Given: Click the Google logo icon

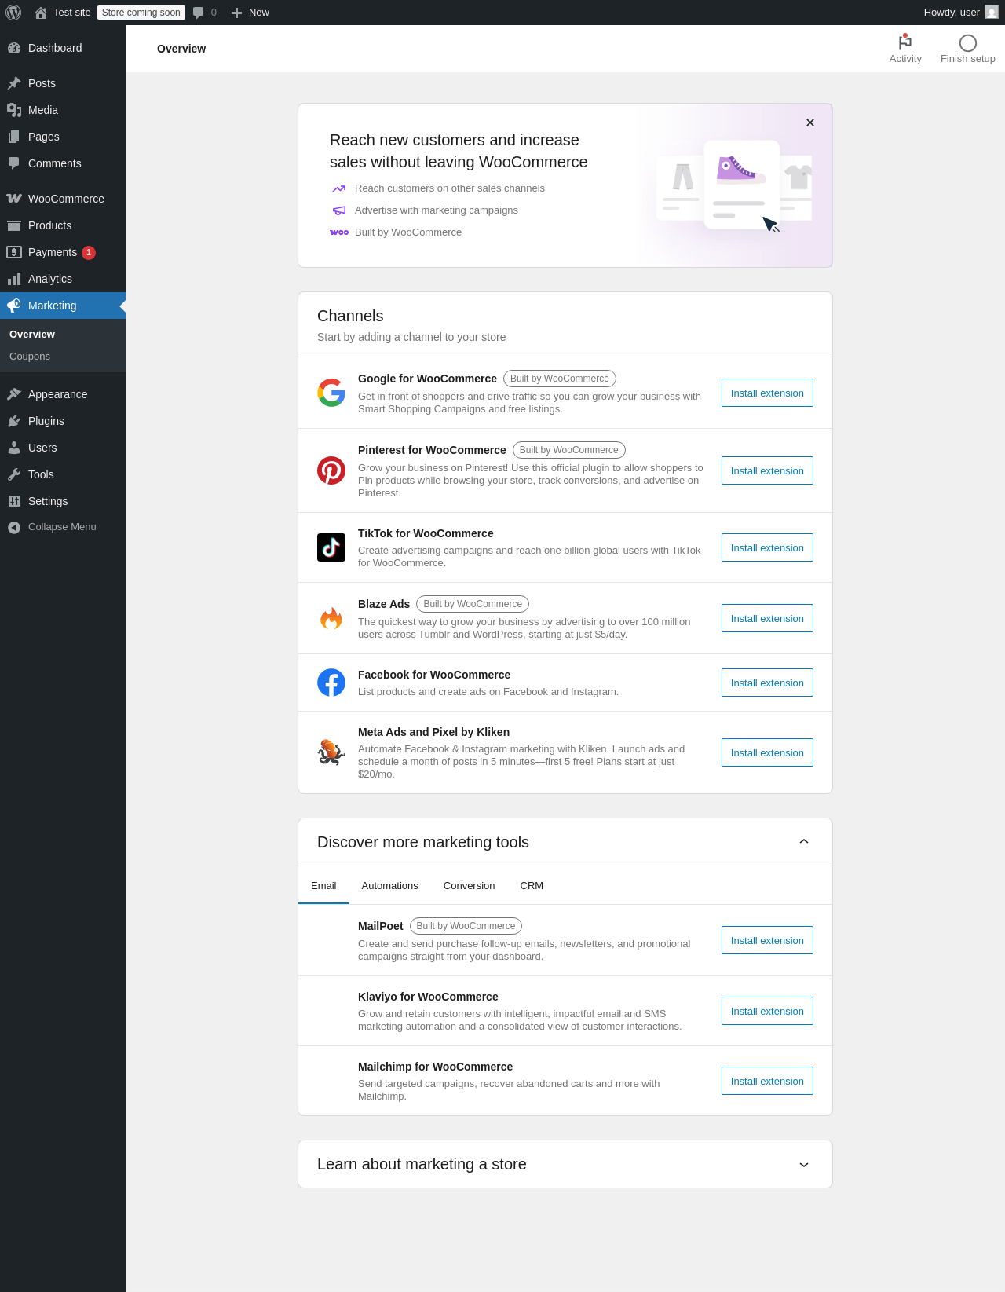Looking at the screenshot, I should coord(331,393).
